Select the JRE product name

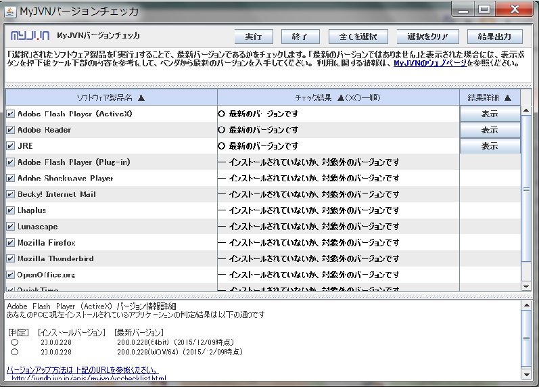[25, 146]
